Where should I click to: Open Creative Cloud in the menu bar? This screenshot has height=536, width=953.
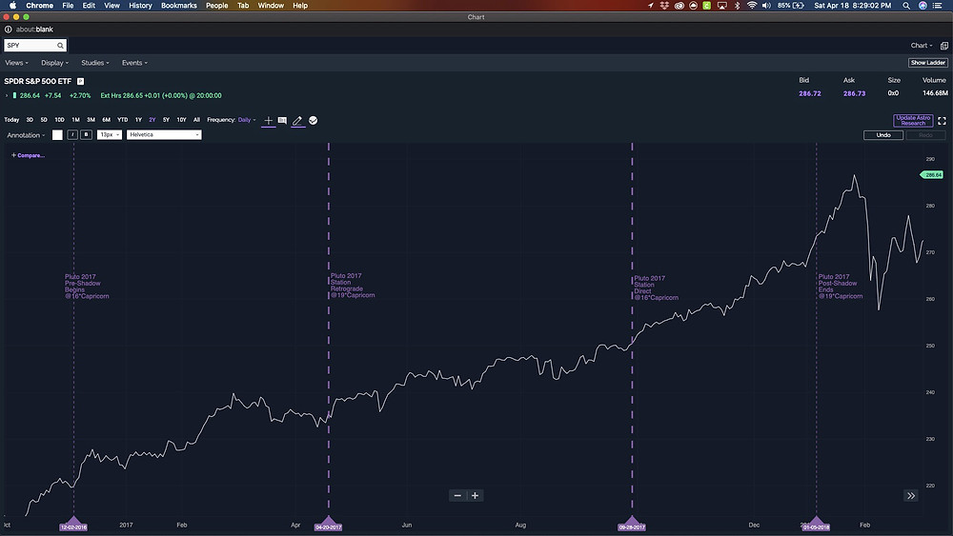[x=679, y=6]
